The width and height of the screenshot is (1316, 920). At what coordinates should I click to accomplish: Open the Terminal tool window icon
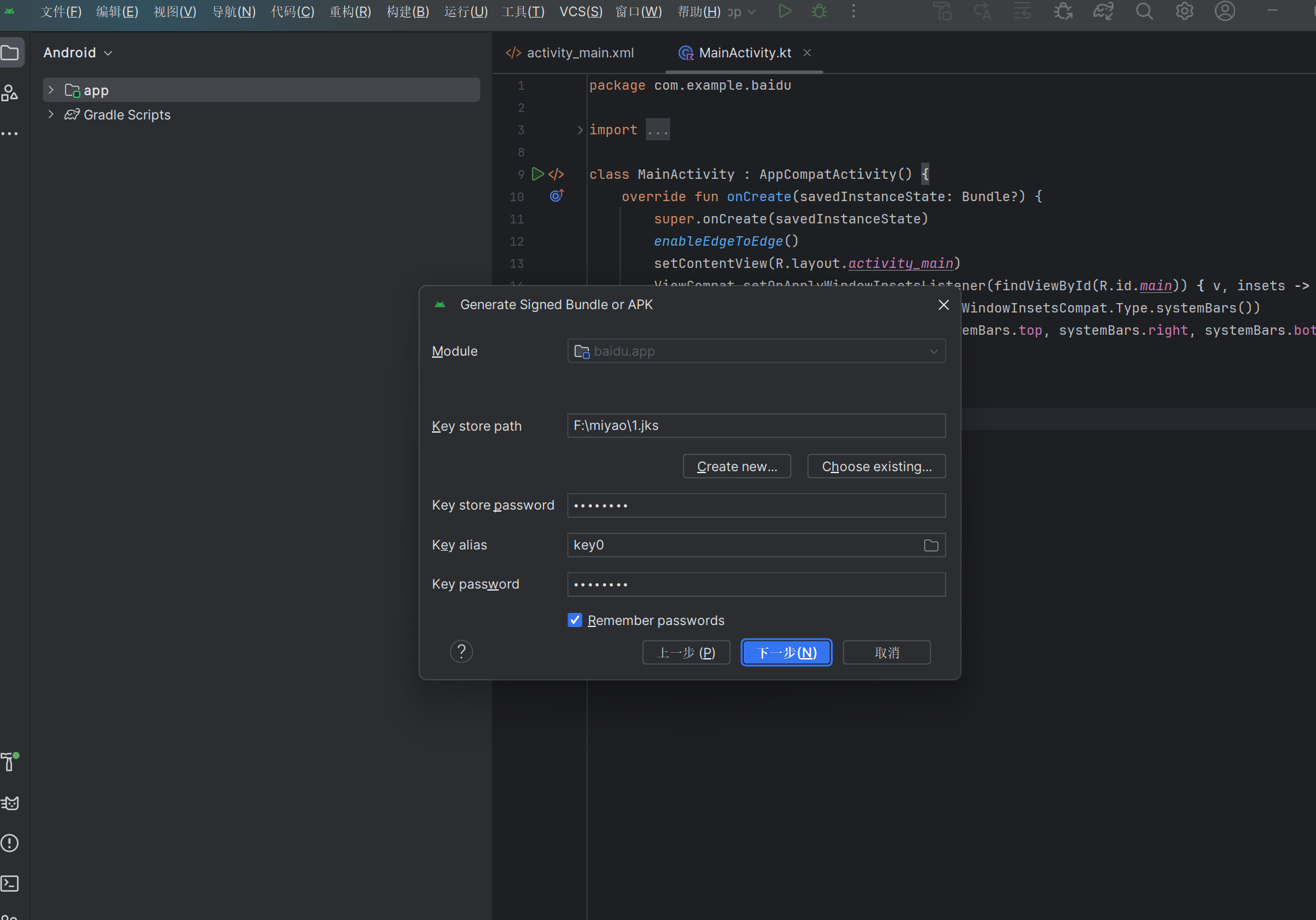pos(10,883)
